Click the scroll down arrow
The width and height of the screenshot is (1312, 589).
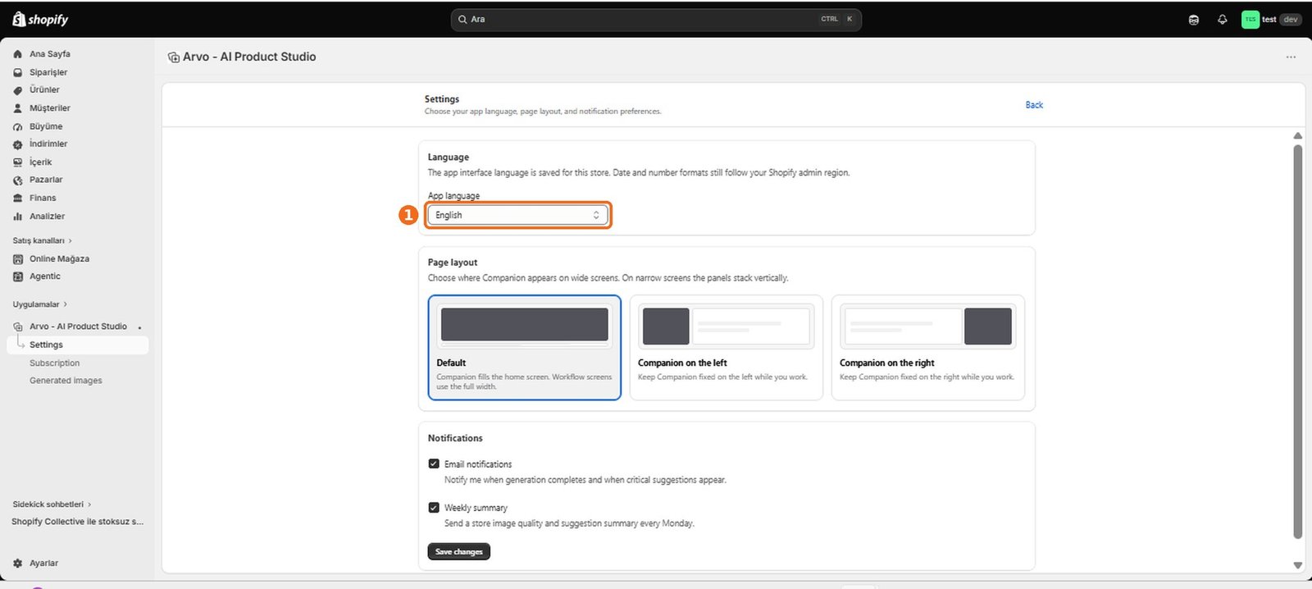[1297, 565]
